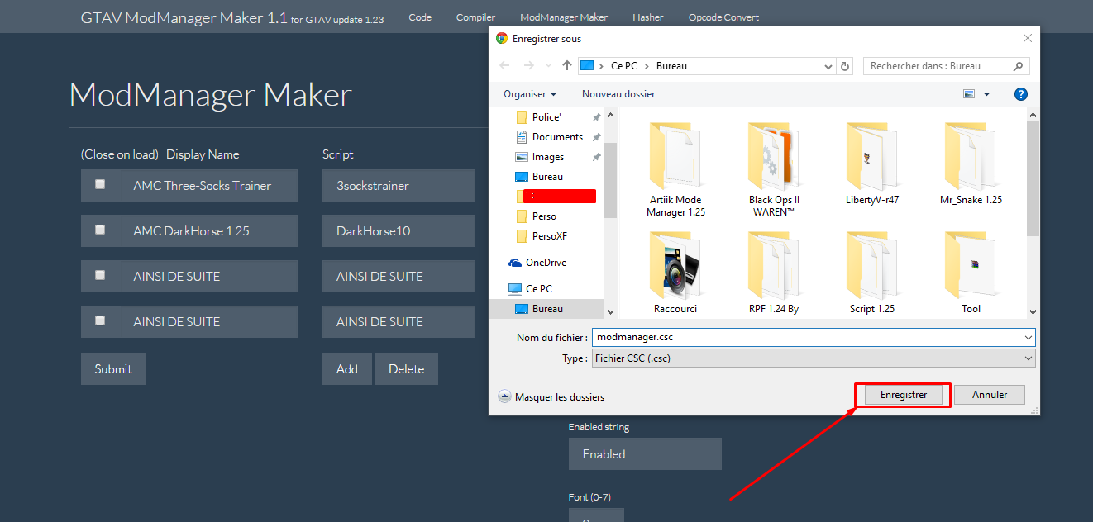
Task: Tick the AMC DarkHorse 1.25 checkbox
Action: [100, 230]
